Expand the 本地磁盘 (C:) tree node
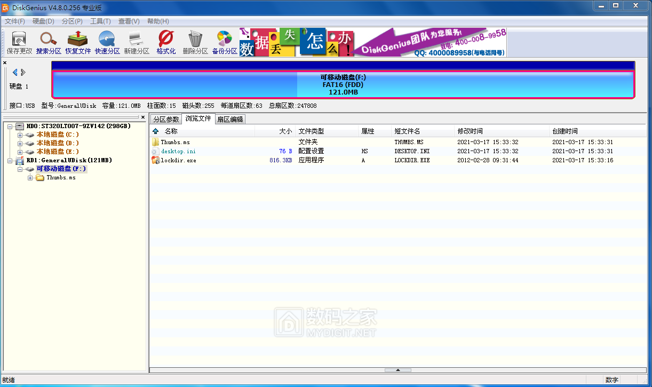The height and width of the screenshot is (387, 652). point(20,135)
